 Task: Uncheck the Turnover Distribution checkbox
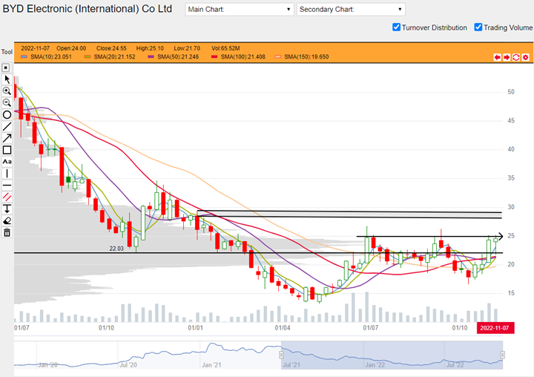396,27
